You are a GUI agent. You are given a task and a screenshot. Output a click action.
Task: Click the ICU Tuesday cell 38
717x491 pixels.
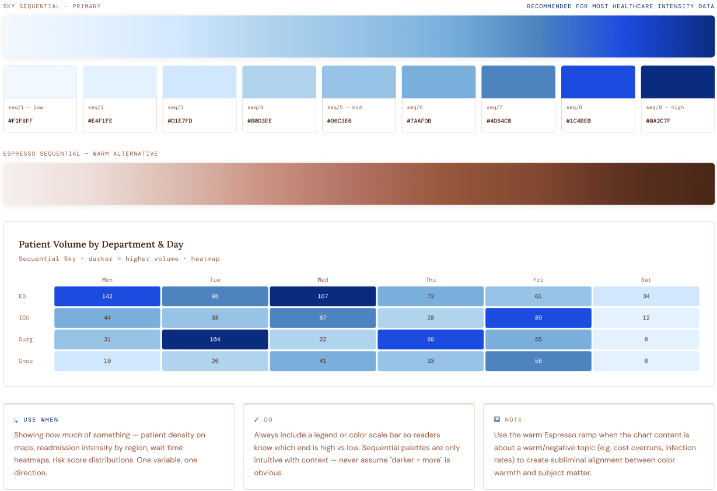(x=215, y=318)
